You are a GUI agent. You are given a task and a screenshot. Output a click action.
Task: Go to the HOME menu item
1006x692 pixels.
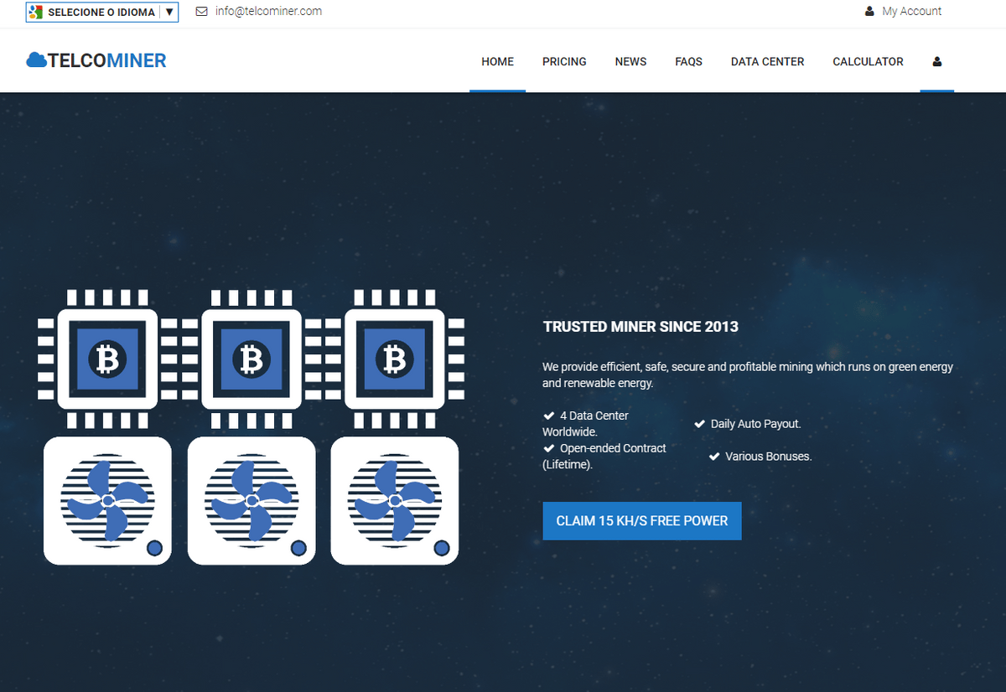(x=497, y=61)
